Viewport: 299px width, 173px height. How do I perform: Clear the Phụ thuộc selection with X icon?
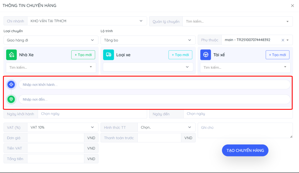(x=283, y=40)
